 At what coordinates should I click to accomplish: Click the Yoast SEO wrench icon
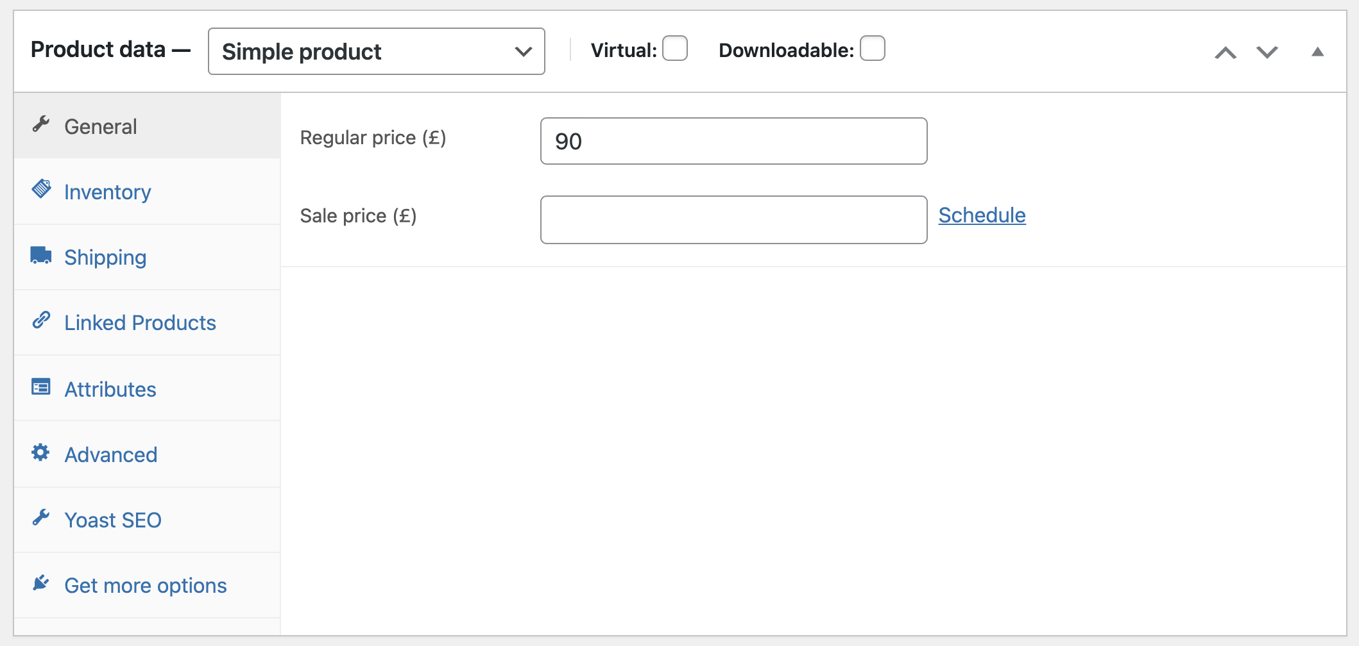(41, 517)
